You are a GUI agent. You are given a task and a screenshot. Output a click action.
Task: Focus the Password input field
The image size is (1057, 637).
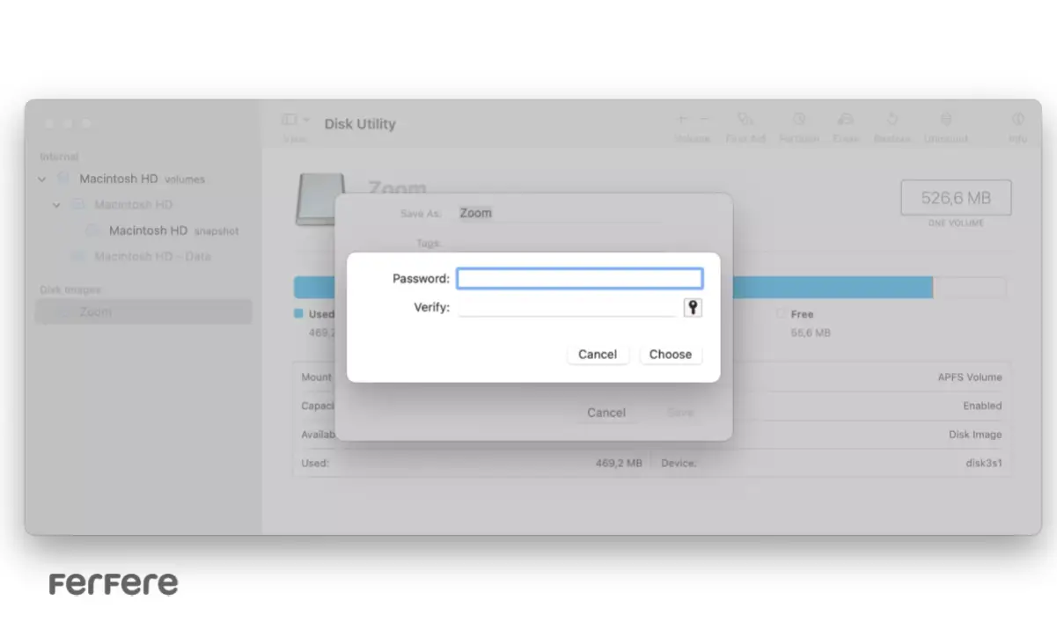coord(579,277)
